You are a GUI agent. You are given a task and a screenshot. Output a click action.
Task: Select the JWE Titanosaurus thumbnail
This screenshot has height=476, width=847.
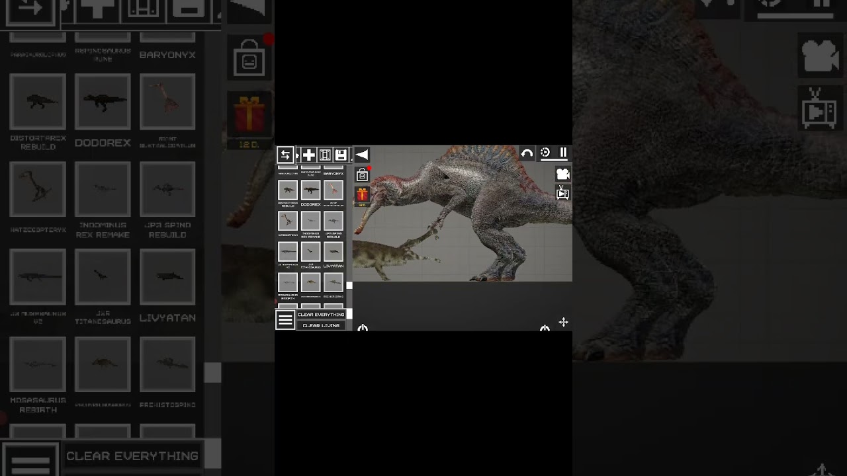[310, 251]
